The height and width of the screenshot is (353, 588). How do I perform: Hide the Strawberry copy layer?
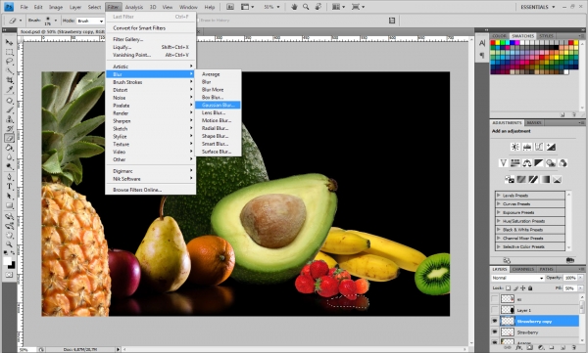point(495,321)
